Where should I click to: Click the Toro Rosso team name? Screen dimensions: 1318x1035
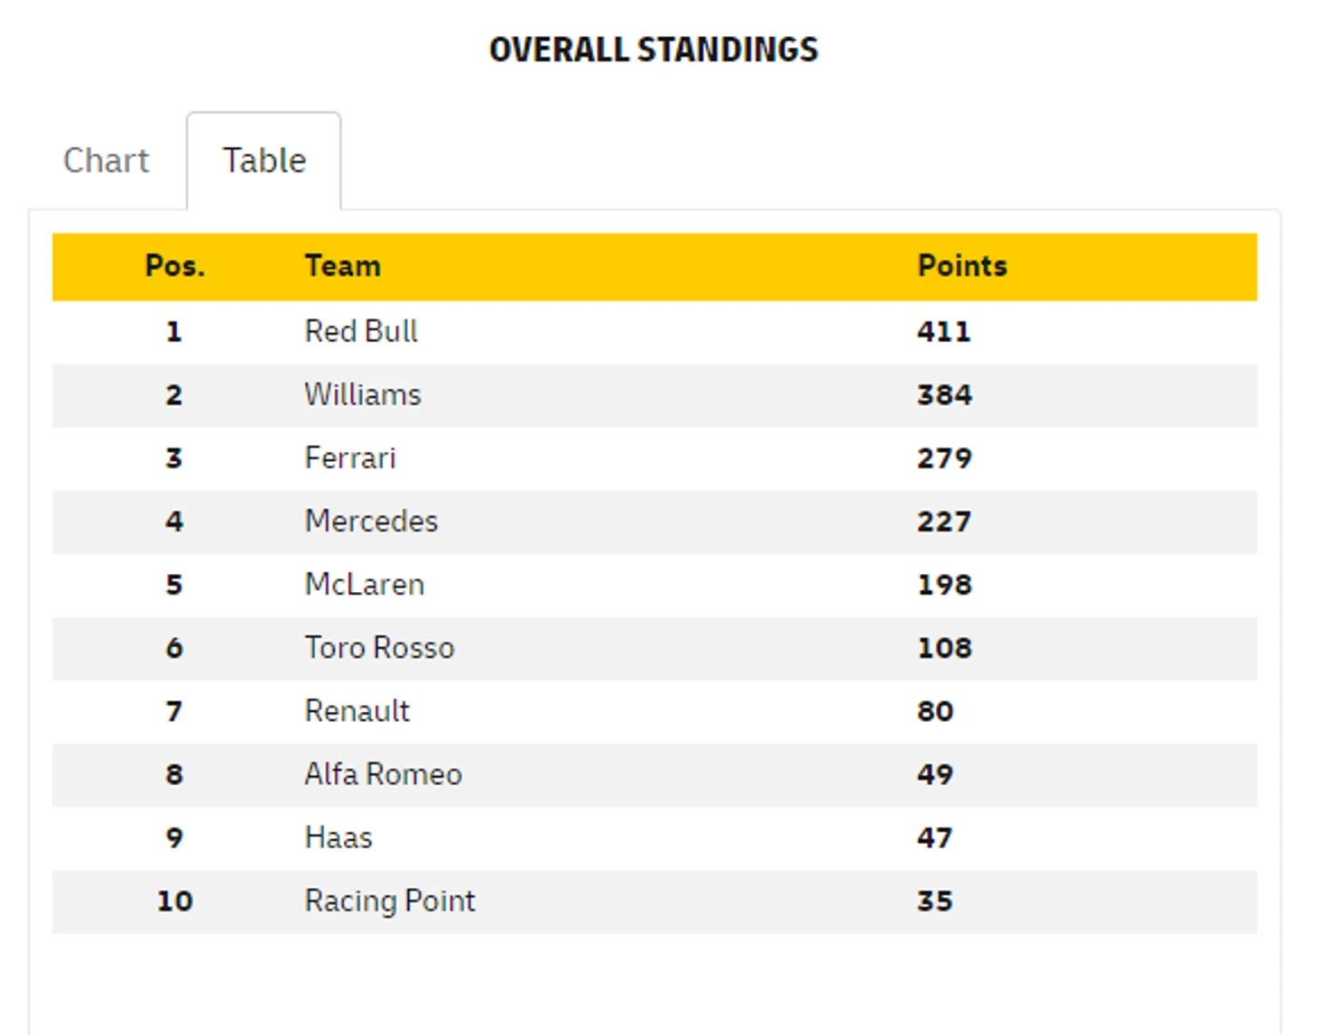[379, 648]
